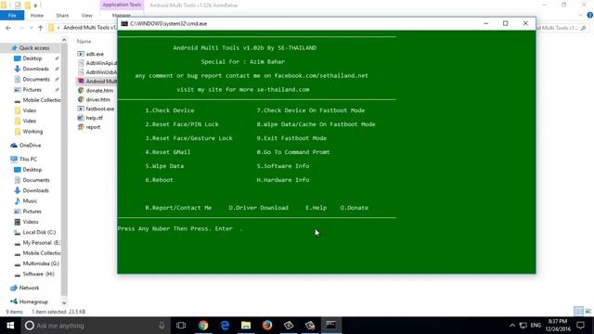Switch Explorer to details view icon

[578, 312]
